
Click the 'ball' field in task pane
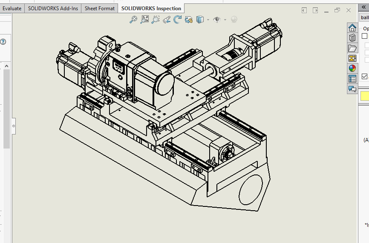pos(365,17)
